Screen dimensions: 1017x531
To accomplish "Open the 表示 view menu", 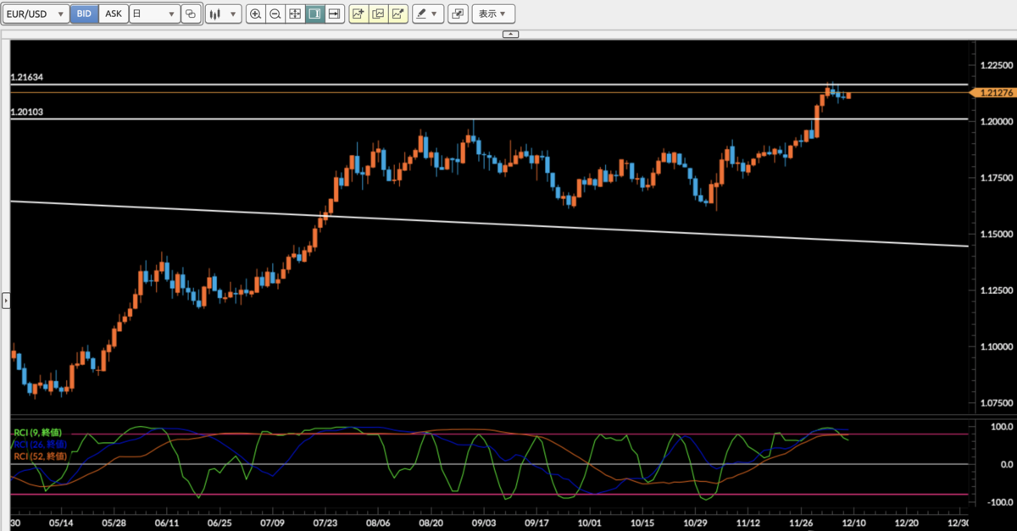I will 493,14.
